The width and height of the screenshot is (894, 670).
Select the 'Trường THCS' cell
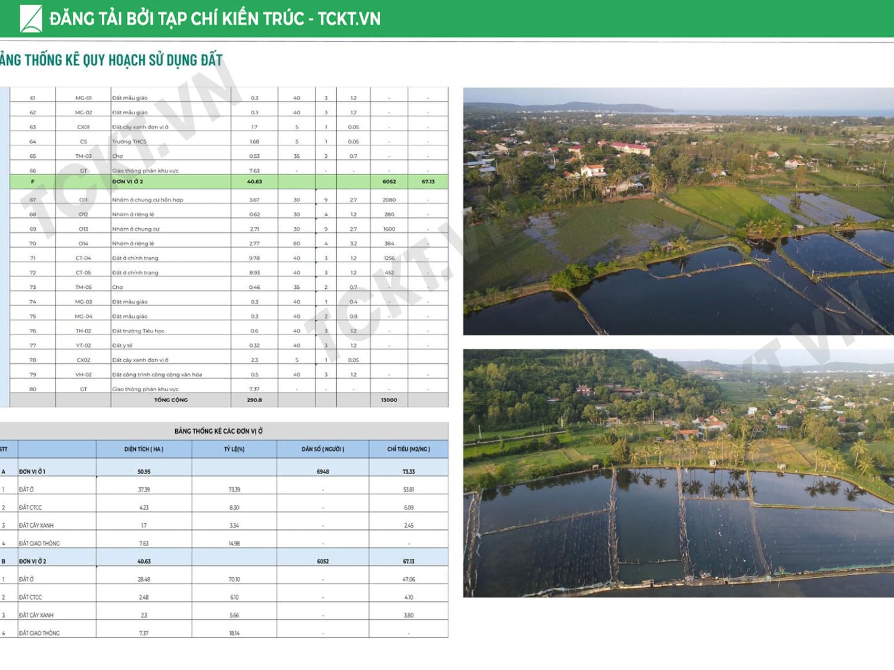pyautogui.click(x=129, y=142)
